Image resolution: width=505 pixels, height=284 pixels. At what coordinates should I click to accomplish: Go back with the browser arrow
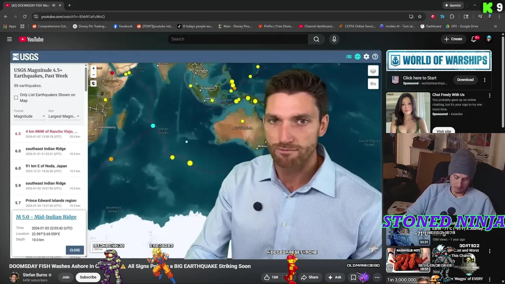(6, 17)
